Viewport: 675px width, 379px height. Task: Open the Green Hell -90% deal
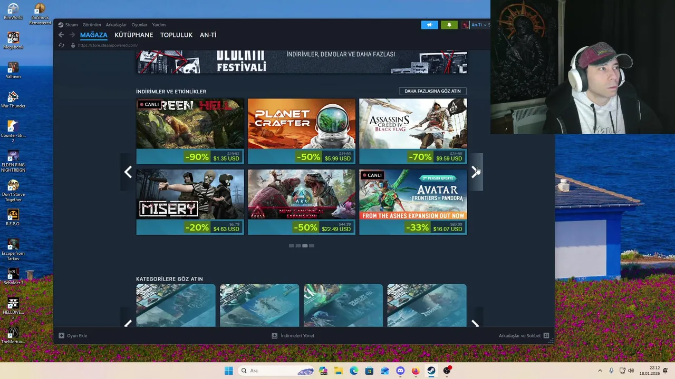[190, 132]
